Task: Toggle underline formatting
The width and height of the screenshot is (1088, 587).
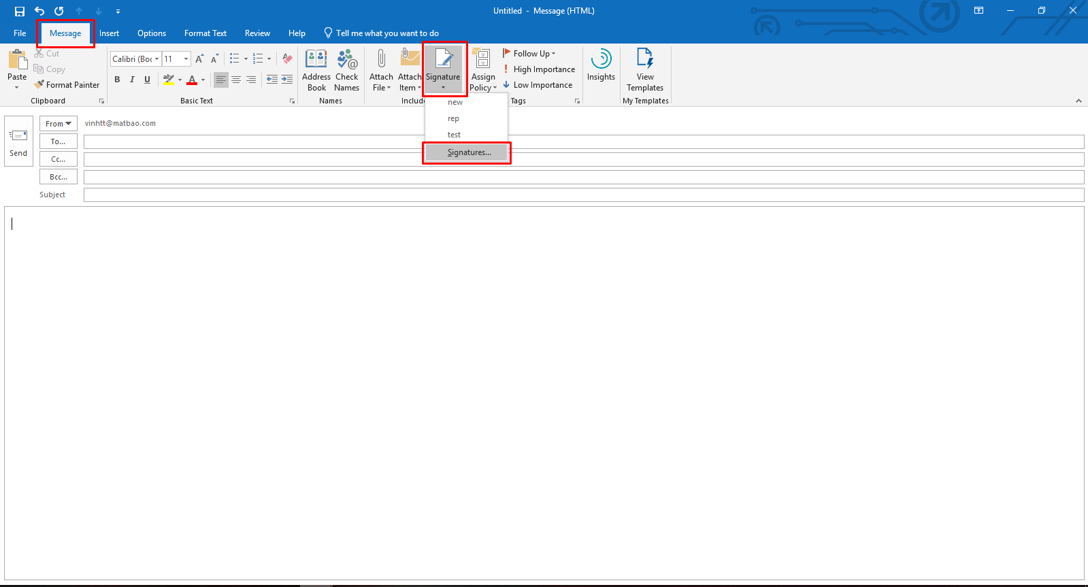Action: point(147,80)
